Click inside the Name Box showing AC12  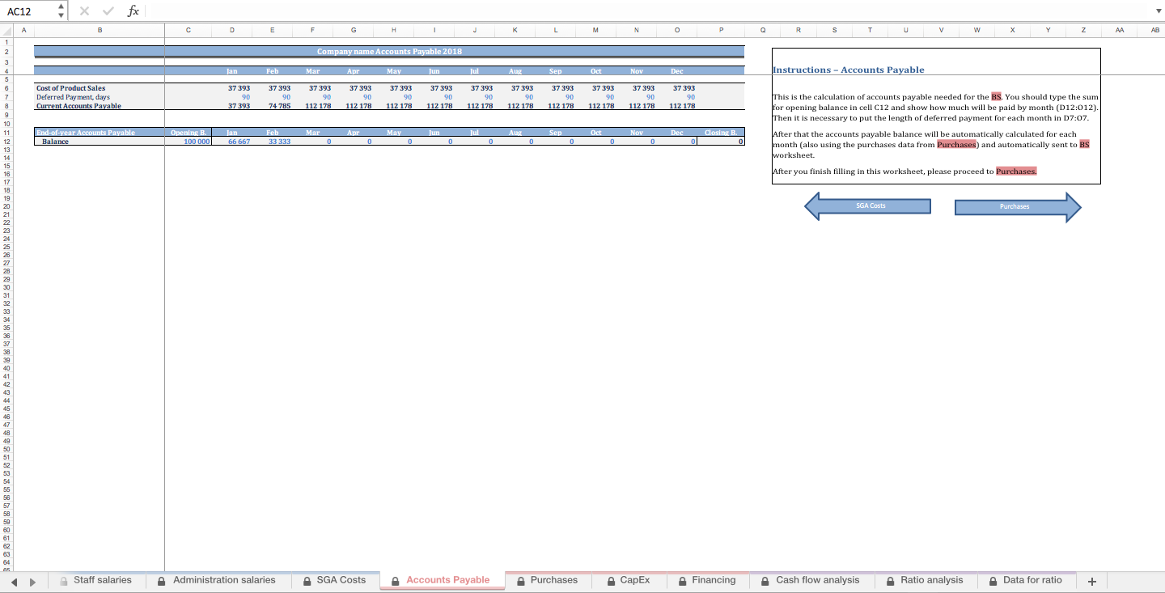click(29, 11)
